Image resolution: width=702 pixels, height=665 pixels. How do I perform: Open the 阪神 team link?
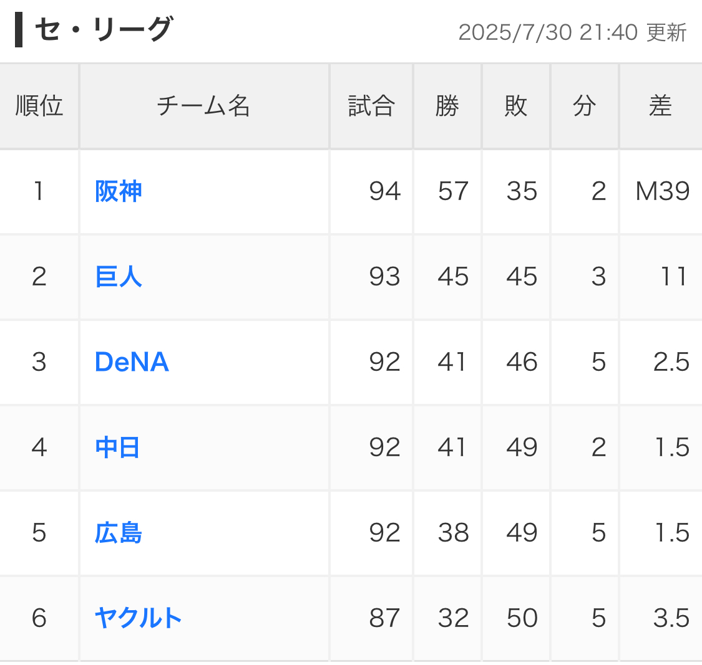pyautogui.click(x=118, y=191)
